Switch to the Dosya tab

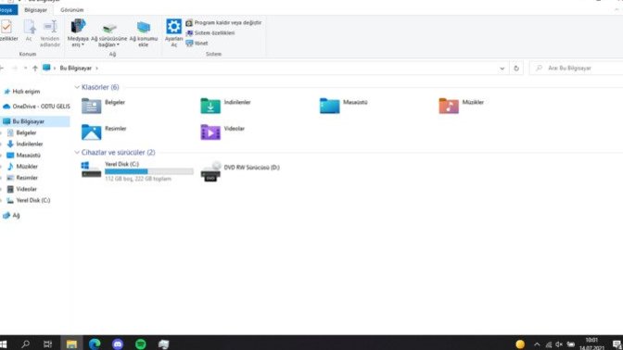(8, 10)
